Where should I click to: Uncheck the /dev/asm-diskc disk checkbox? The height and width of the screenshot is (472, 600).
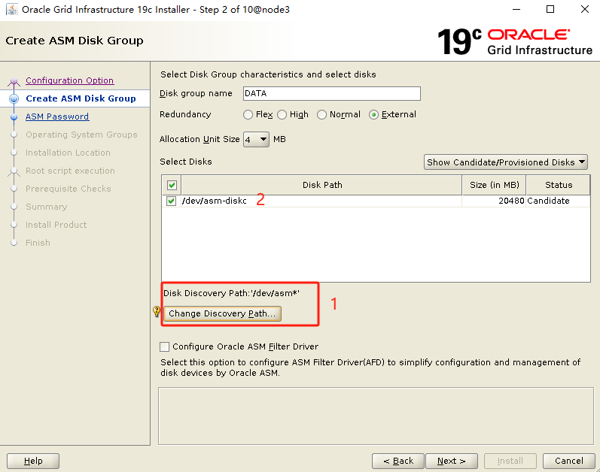click(x=171, y=201)
